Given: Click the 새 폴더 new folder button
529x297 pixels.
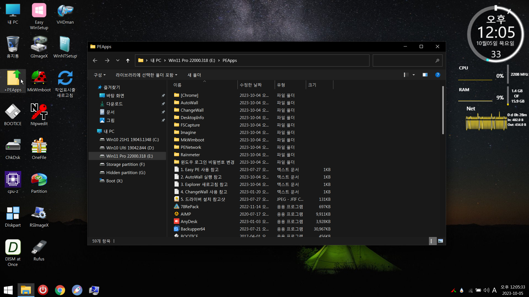Looking at the screenshot, I should point(194,75).
